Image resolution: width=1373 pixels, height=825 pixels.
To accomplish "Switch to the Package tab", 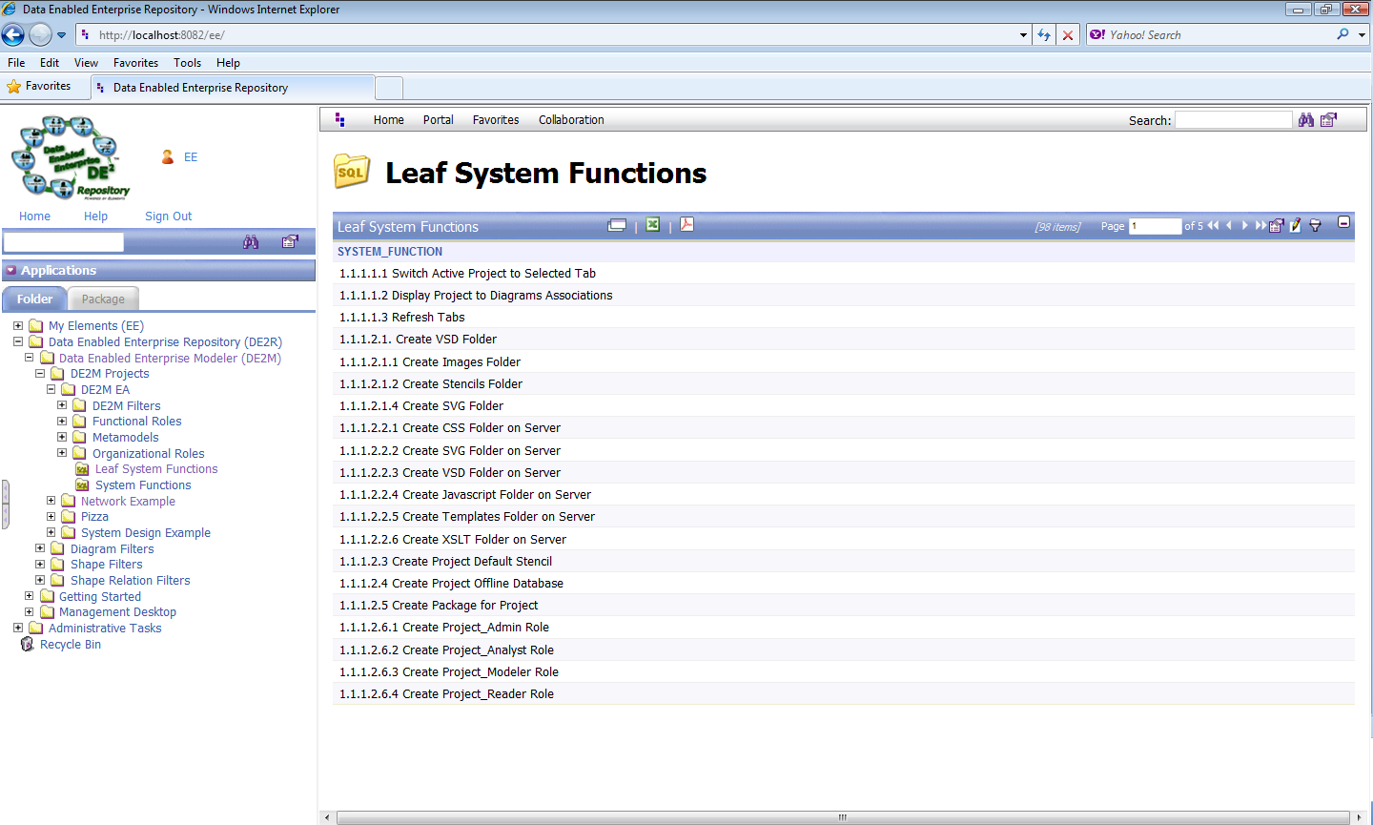I will pyautogui.click(x=103, y=299).
